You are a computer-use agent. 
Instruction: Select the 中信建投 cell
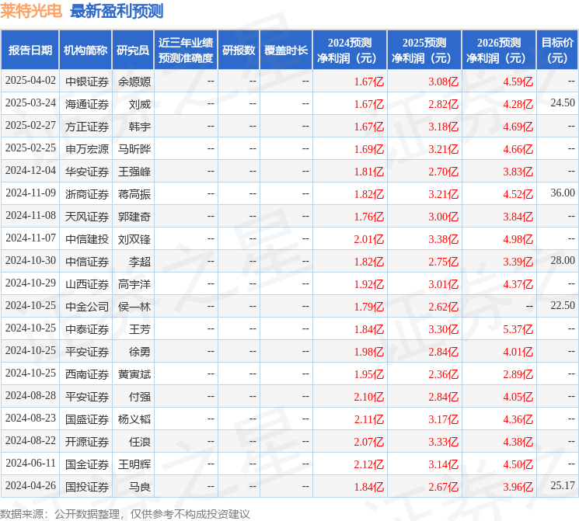(x=87, y=239)
